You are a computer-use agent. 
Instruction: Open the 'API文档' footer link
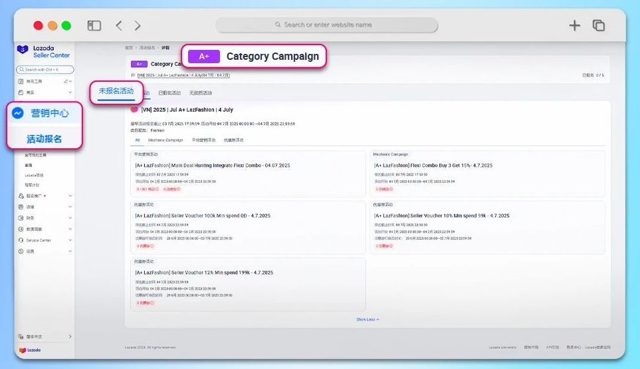click(x=552, y=347)
